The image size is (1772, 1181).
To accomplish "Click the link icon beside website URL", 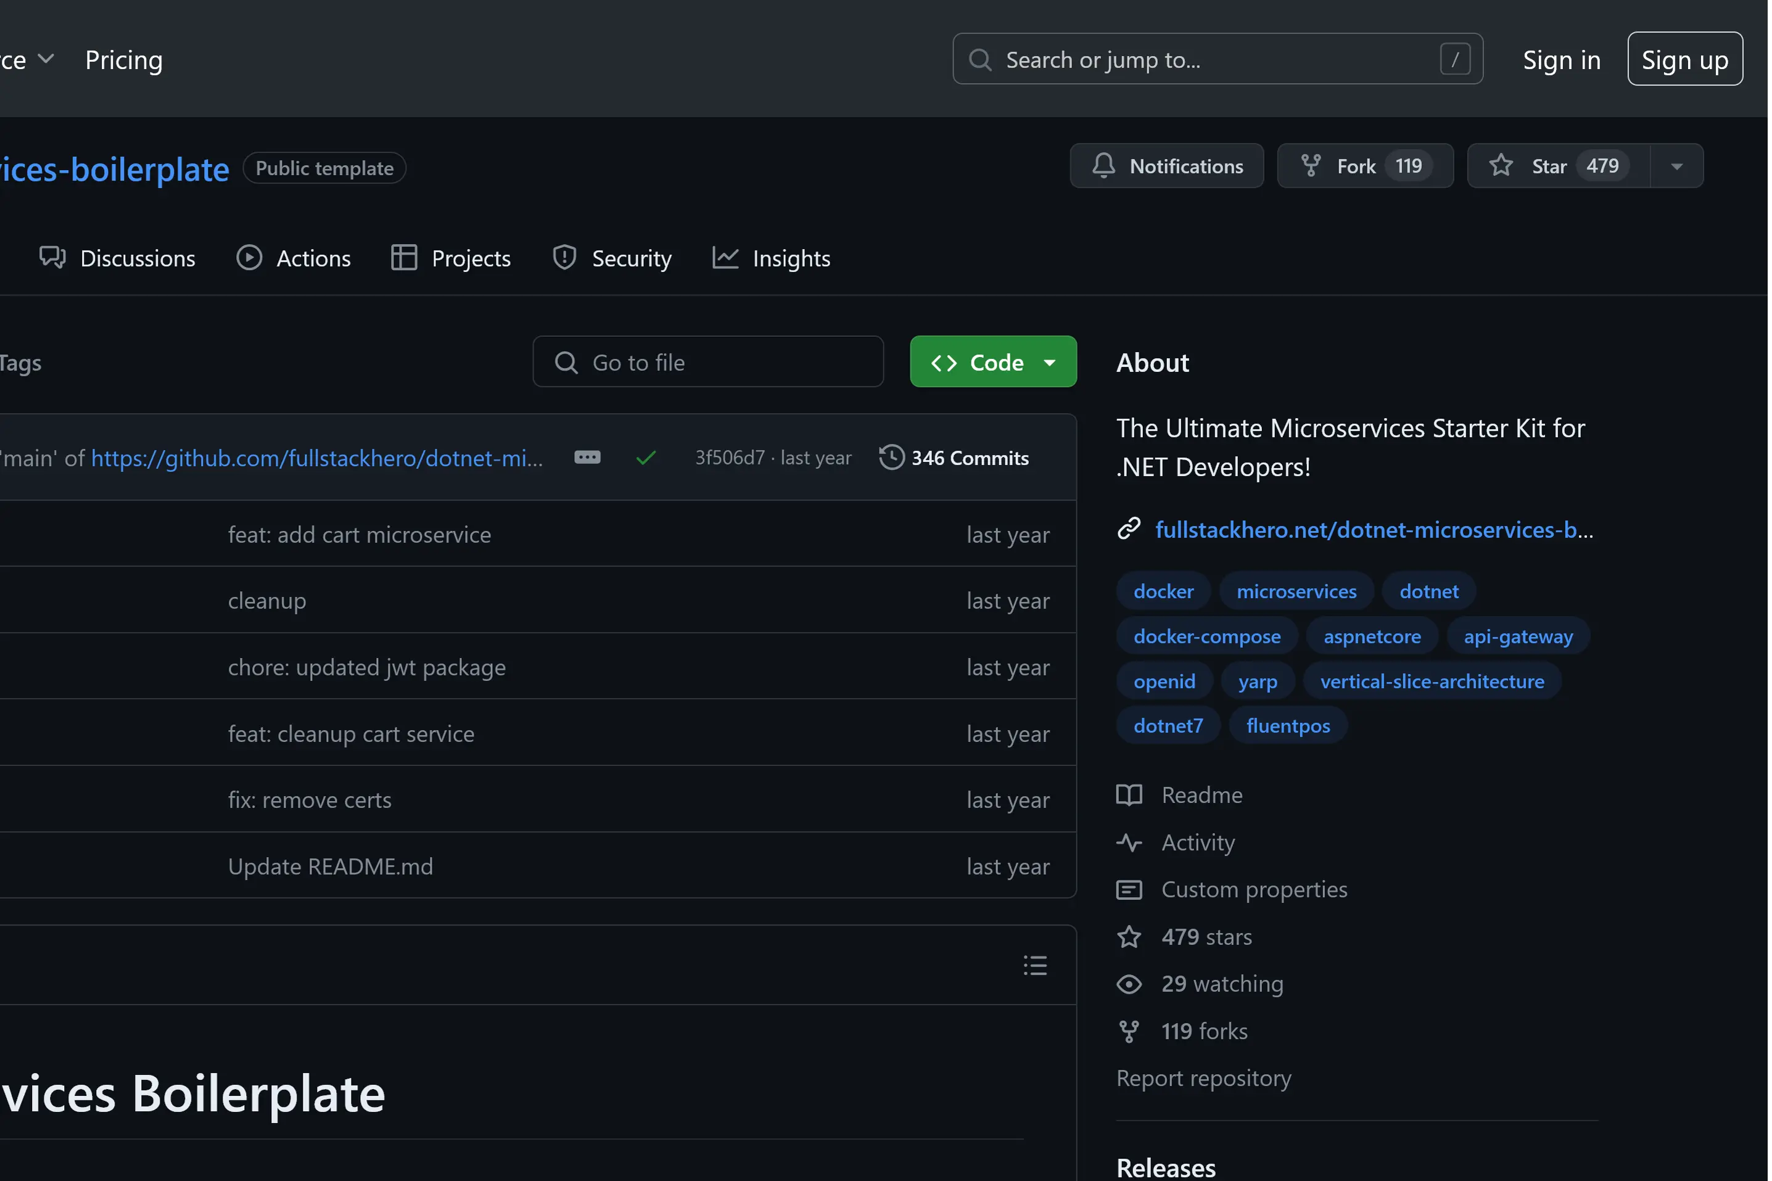I will 1128,529.
